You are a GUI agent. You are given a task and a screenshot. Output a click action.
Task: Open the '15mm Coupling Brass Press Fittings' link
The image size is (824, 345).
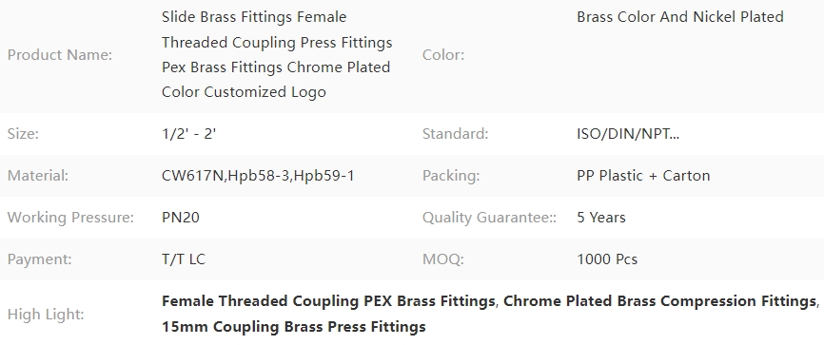[x=294, y=327]
